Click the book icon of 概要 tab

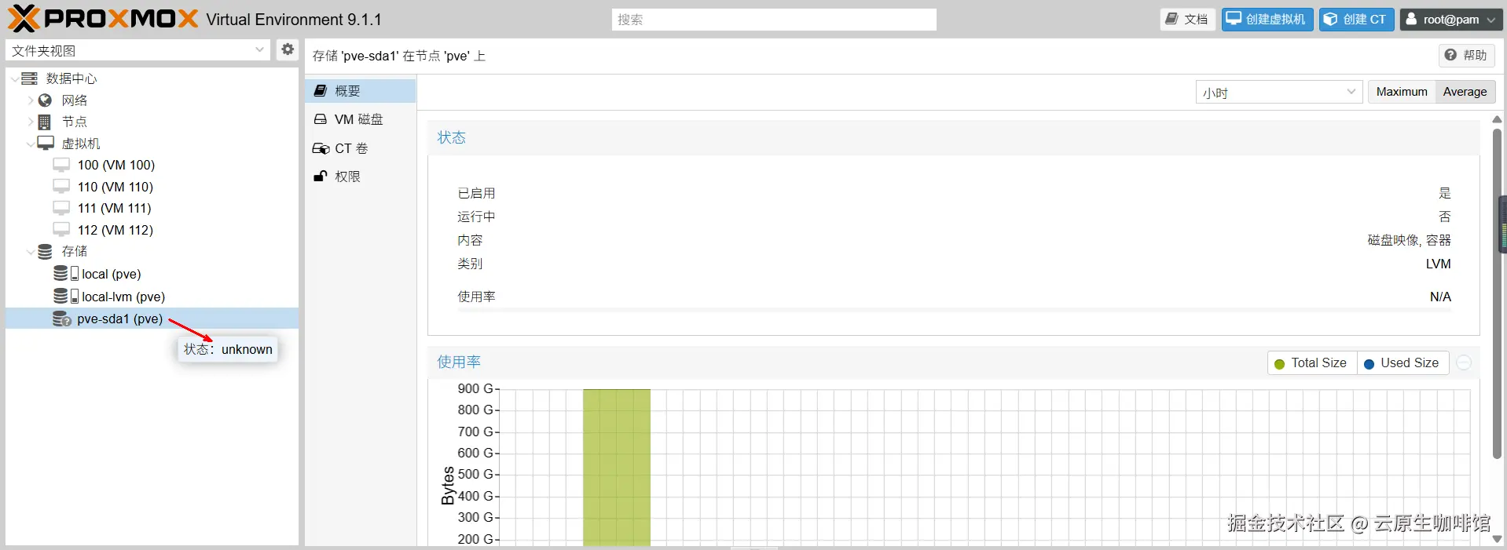(x=321, y=91)
